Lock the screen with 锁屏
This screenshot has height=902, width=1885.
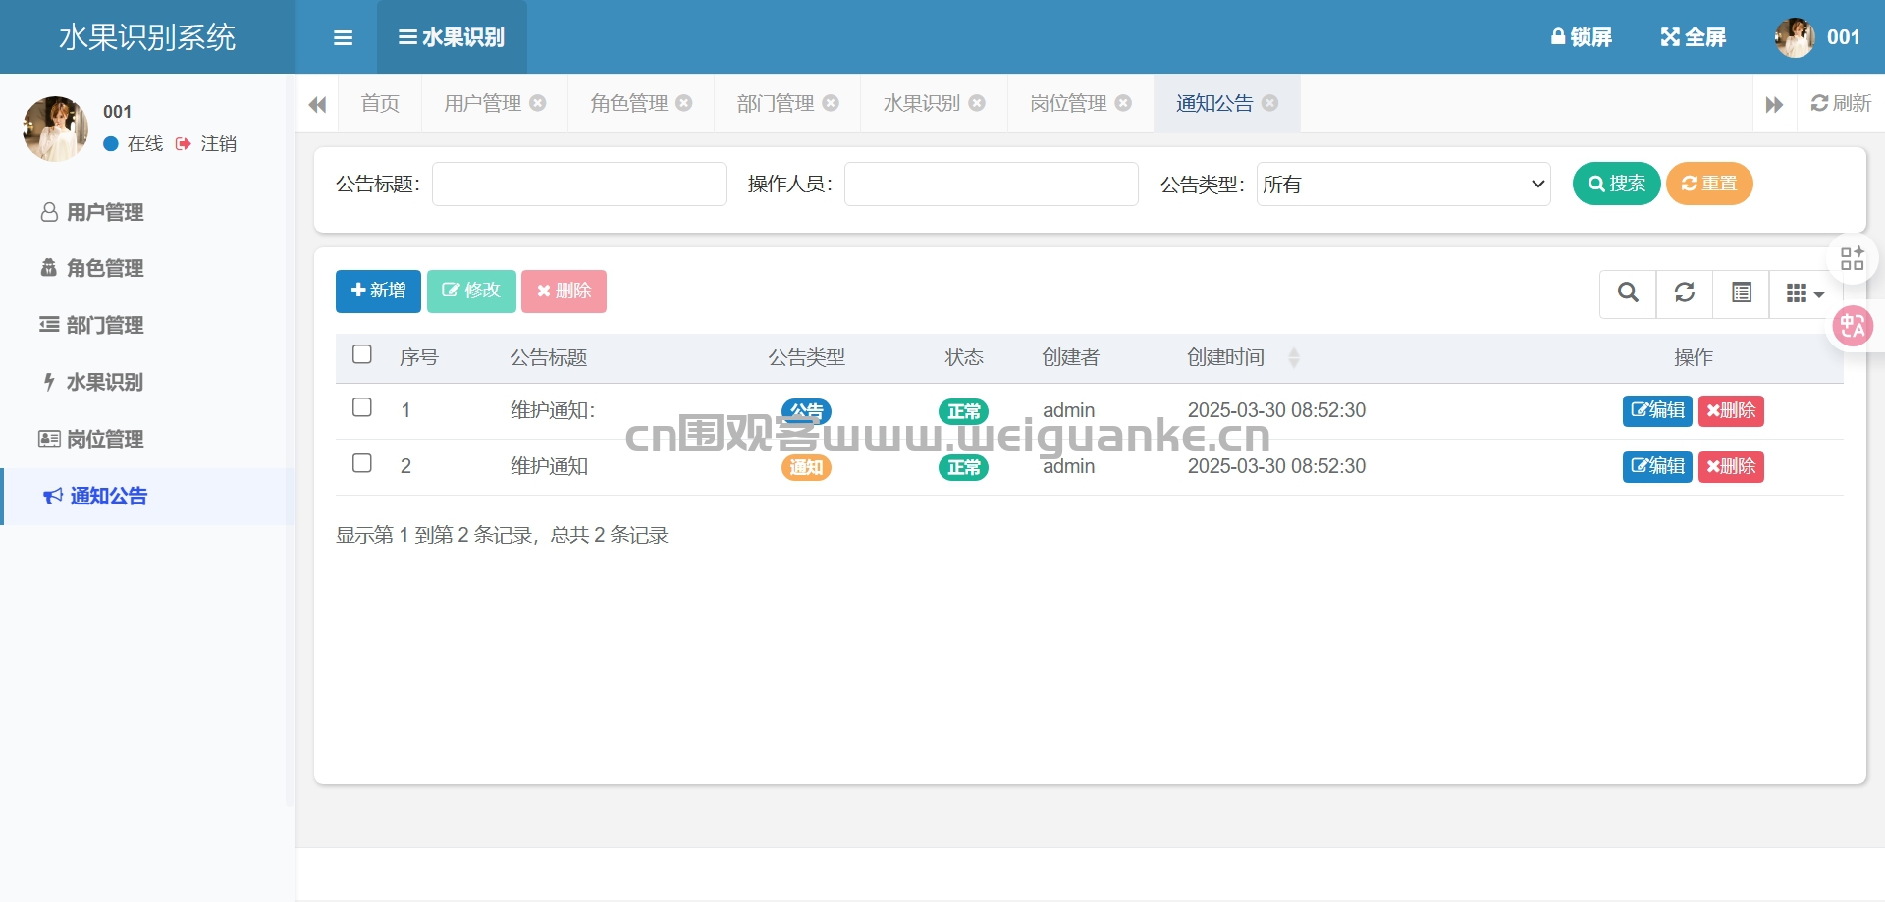coord(1581,37)
